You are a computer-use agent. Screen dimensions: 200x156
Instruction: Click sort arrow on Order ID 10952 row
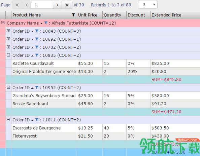pos(32,88)
